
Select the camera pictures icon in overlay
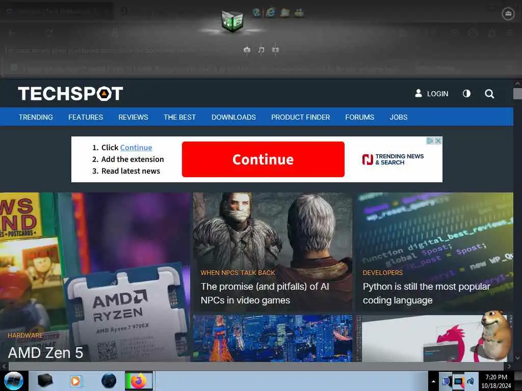pyautogui.click(x=247, y=50)
